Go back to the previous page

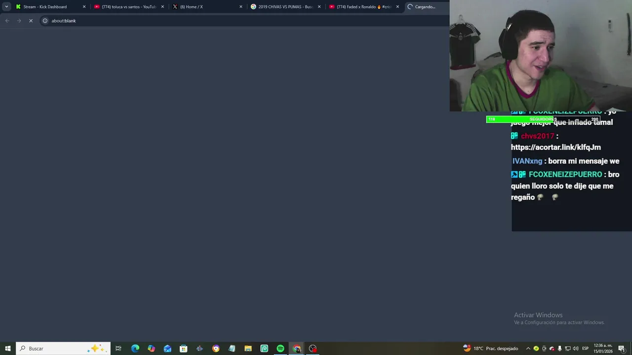click(7, 21)
